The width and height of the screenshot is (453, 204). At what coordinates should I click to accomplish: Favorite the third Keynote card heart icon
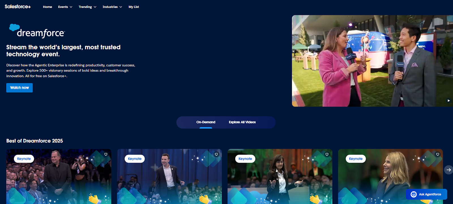[x=327, y=154]
